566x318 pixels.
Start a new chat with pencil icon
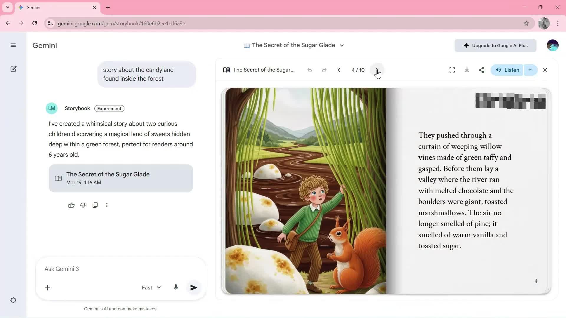pos(13,69)
